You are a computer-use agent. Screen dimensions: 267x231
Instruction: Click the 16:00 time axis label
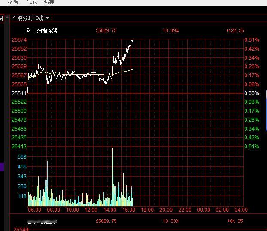tap(129, 210)
